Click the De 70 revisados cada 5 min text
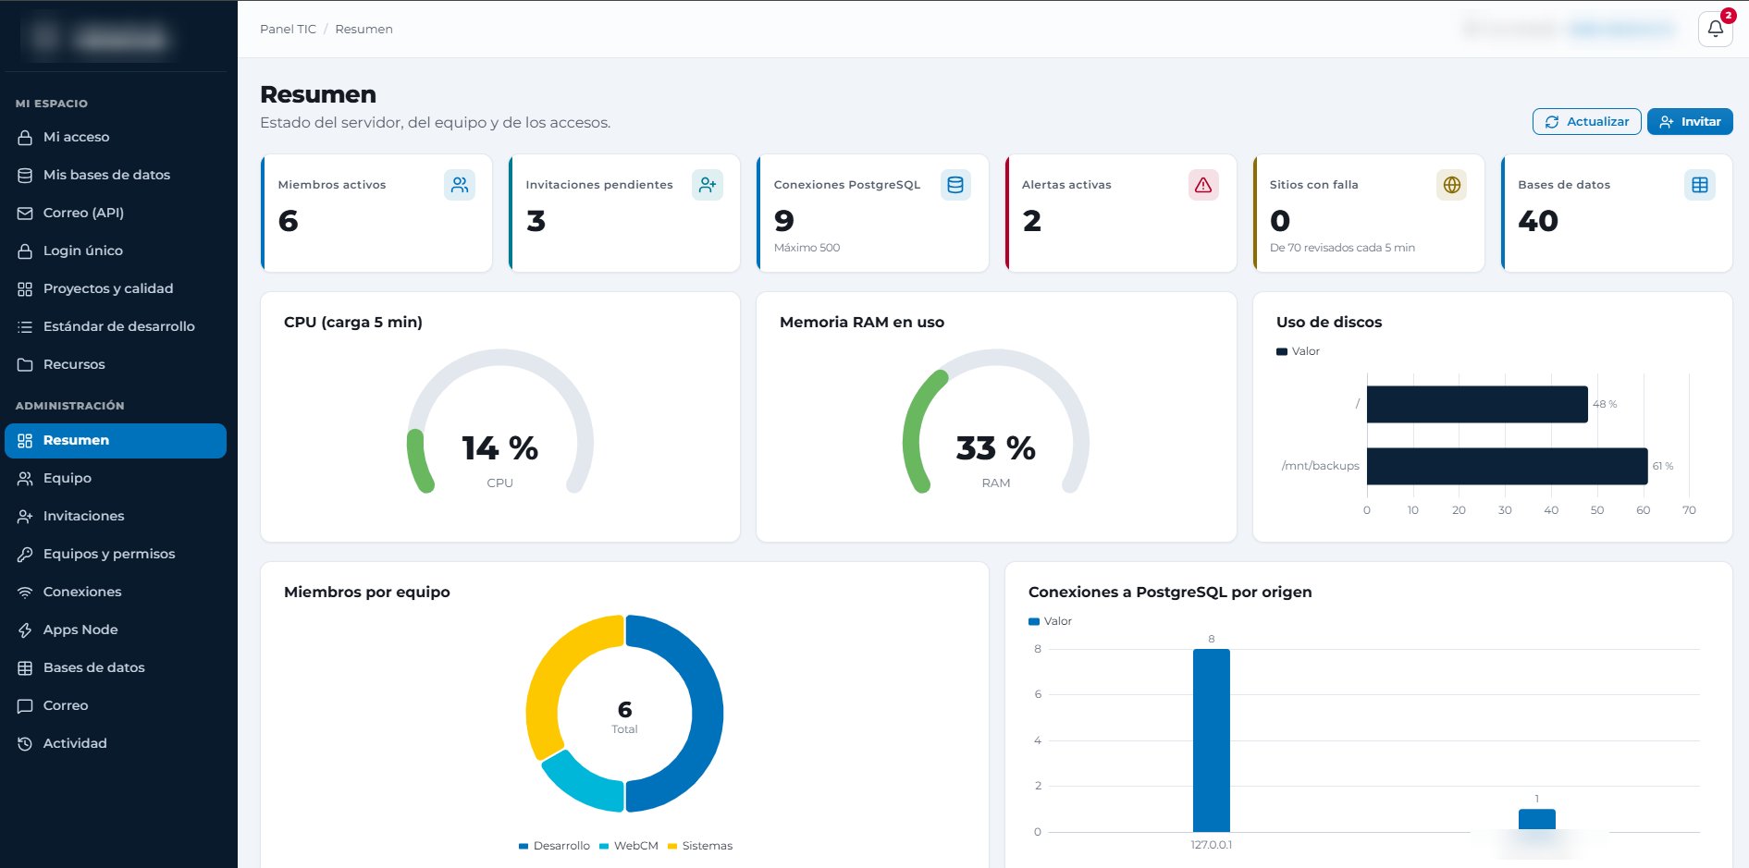Viewport: 1749px width, 868px height. (1342, 248)
